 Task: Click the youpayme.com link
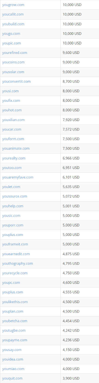coord(15,340)
